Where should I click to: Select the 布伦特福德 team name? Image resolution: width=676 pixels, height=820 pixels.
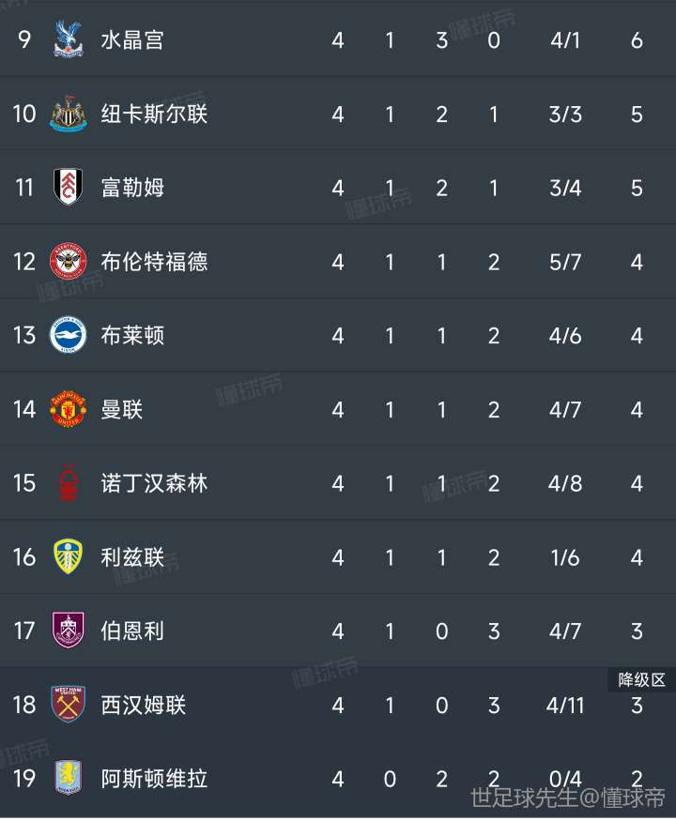154,262
